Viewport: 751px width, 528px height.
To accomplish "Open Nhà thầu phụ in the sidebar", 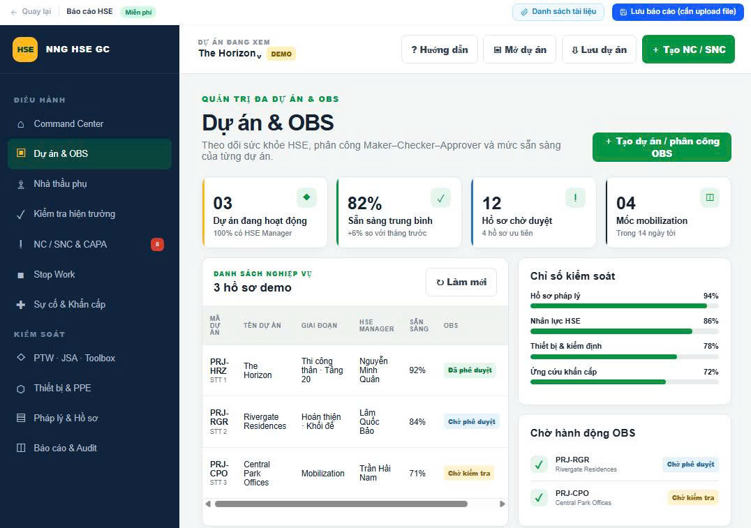I will [89, 184].
